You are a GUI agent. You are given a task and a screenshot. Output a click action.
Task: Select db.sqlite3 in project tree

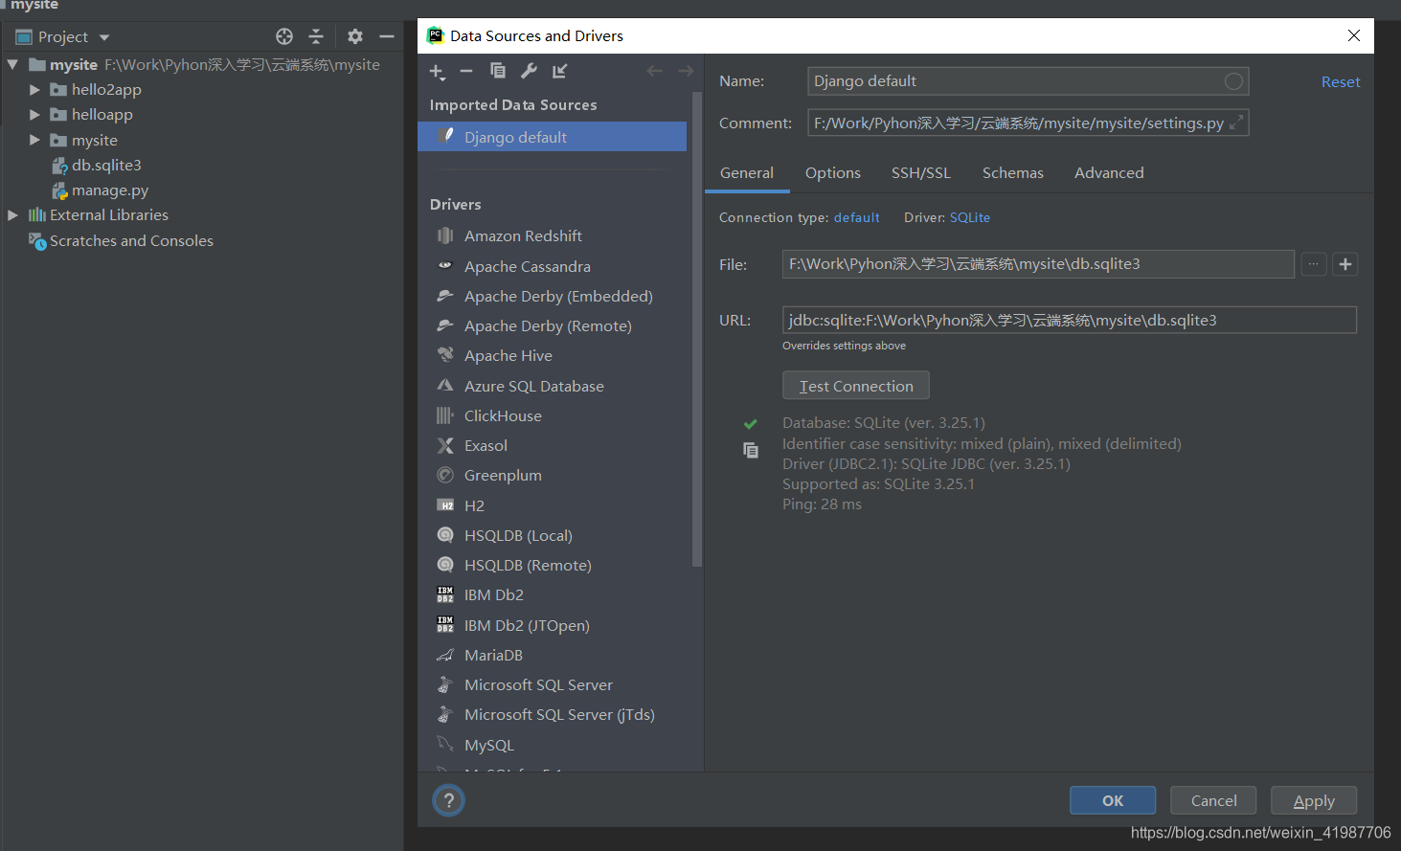(x=106, y=165)
